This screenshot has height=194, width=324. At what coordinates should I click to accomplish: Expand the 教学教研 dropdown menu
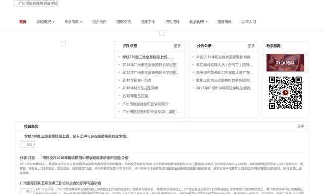(198, 22)
